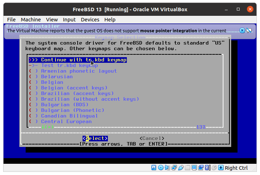Select the Belgian (accent keys) option
This screenshot has width=260, height=175.
tap(68, 88)
